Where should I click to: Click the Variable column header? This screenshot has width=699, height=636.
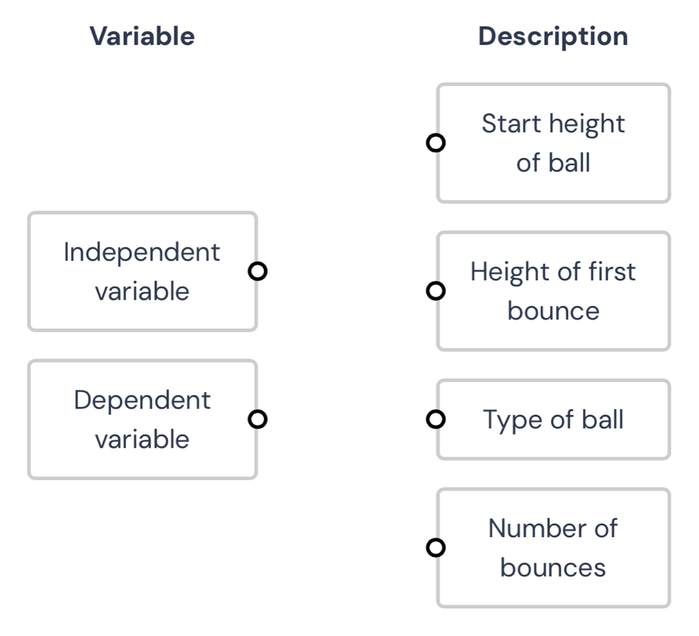(141, 36)
